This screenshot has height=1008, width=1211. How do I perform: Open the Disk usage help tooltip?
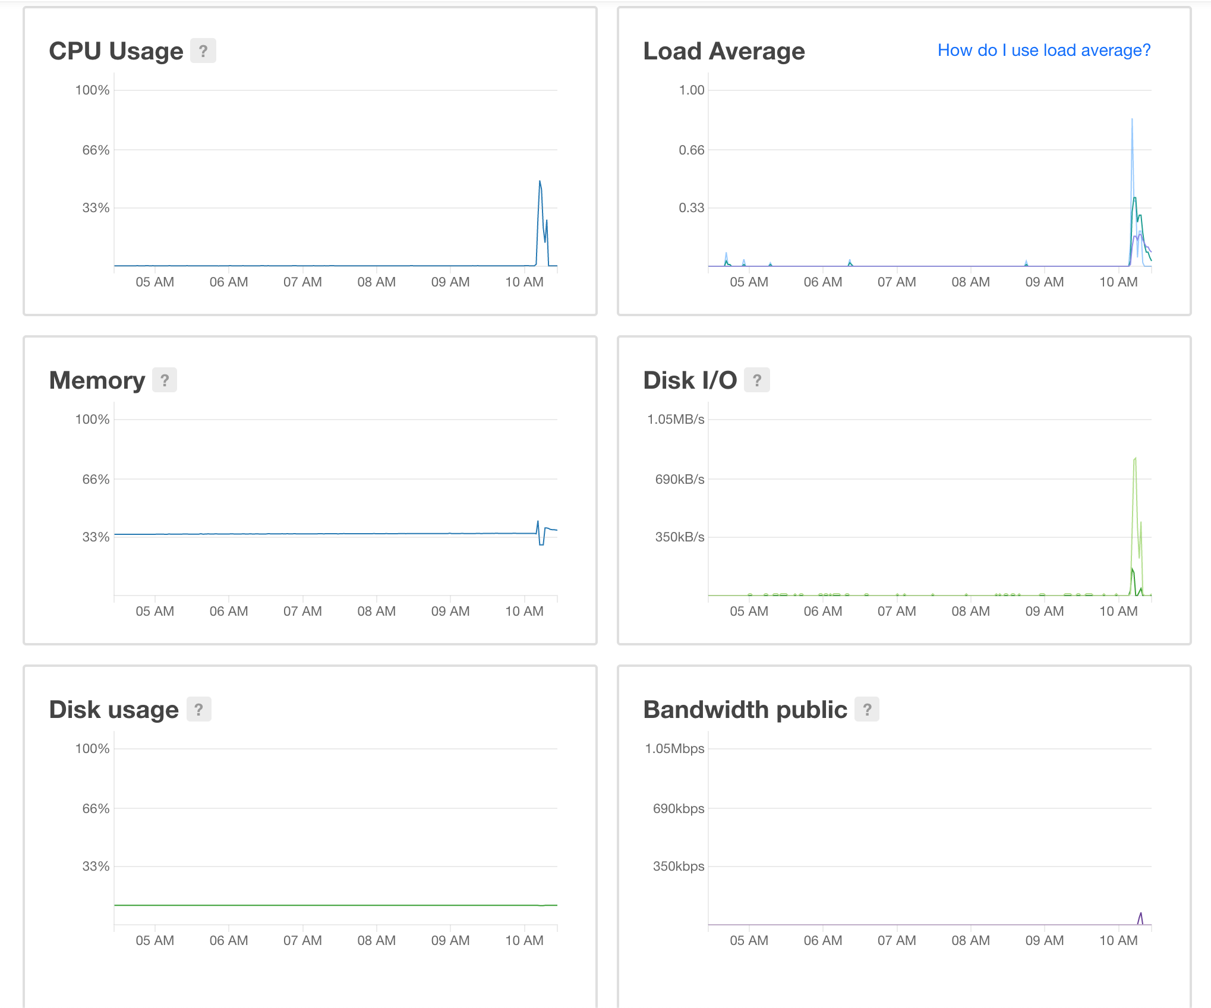point(199,708)
